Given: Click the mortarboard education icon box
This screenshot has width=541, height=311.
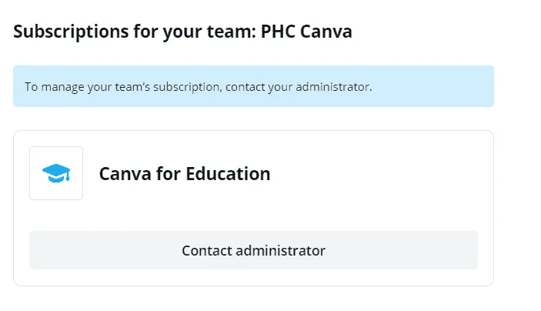Looking at the screenshot, I should [56, 173].
